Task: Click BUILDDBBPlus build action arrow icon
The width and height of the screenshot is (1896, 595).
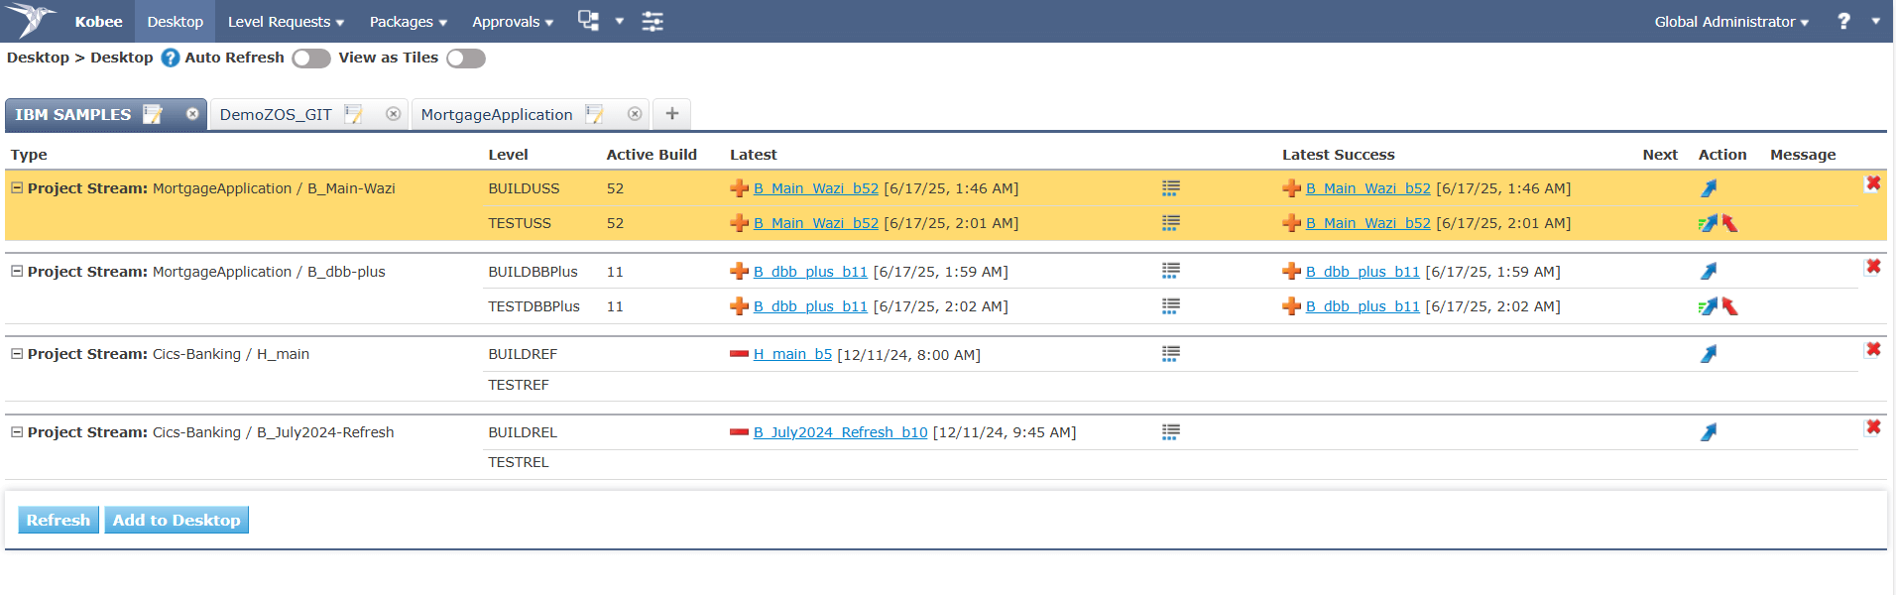Action: (1709, 271)
